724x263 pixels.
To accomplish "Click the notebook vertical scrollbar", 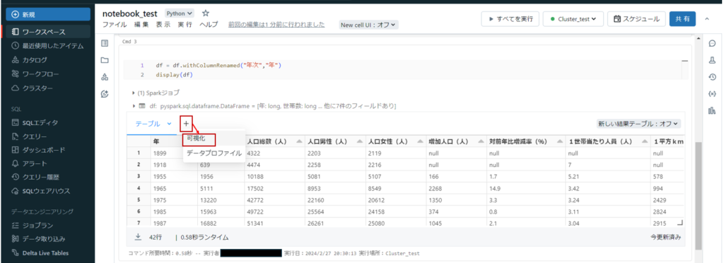I will point(698,194).
